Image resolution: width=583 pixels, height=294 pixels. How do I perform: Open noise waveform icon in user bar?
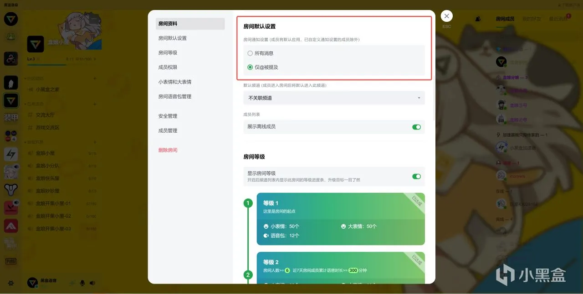(72, 283)
